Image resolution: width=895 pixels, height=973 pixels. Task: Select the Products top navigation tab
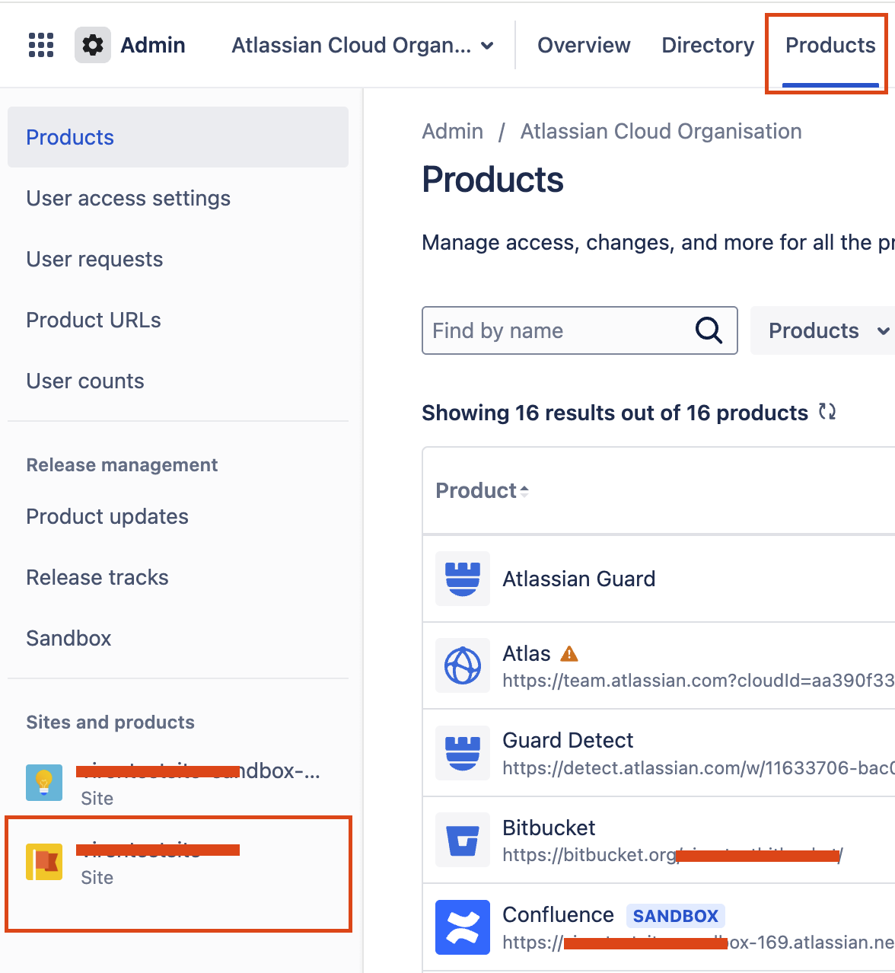(x=830, y=45)
